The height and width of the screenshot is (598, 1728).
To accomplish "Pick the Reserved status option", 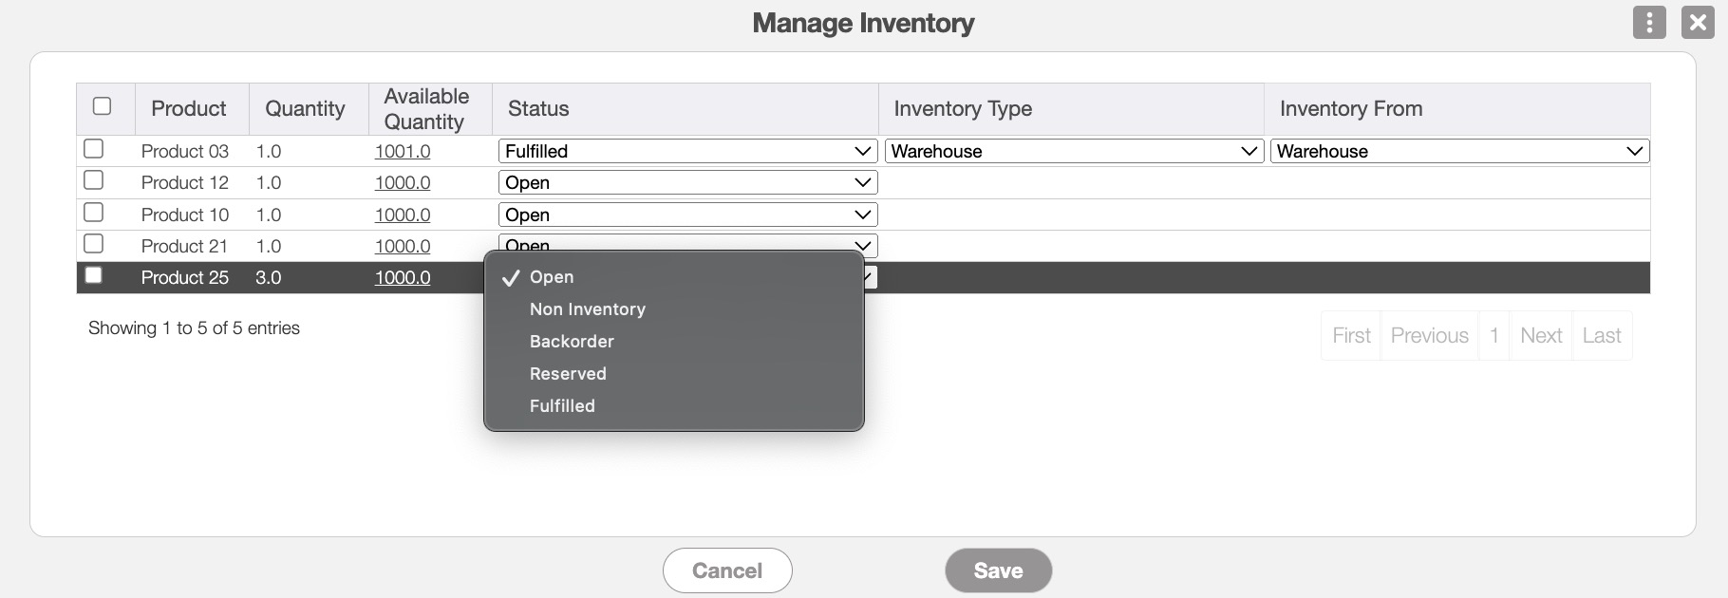I will [x=568, y=374].
